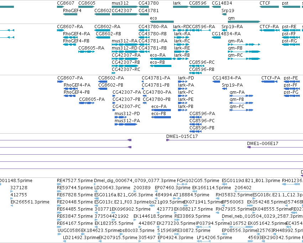This screenshot has width=303, height=243.
Task: Click protein CG42307-PB
Action: (126, 99)
